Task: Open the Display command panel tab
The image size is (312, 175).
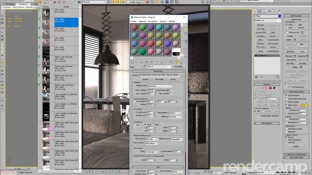Action: click(x=274, y=12)
